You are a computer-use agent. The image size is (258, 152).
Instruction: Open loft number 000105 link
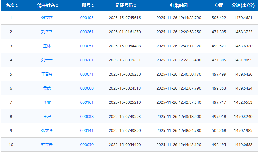coord(87,18)
